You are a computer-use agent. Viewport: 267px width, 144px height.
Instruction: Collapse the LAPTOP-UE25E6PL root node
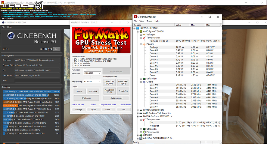coord(134,28)
